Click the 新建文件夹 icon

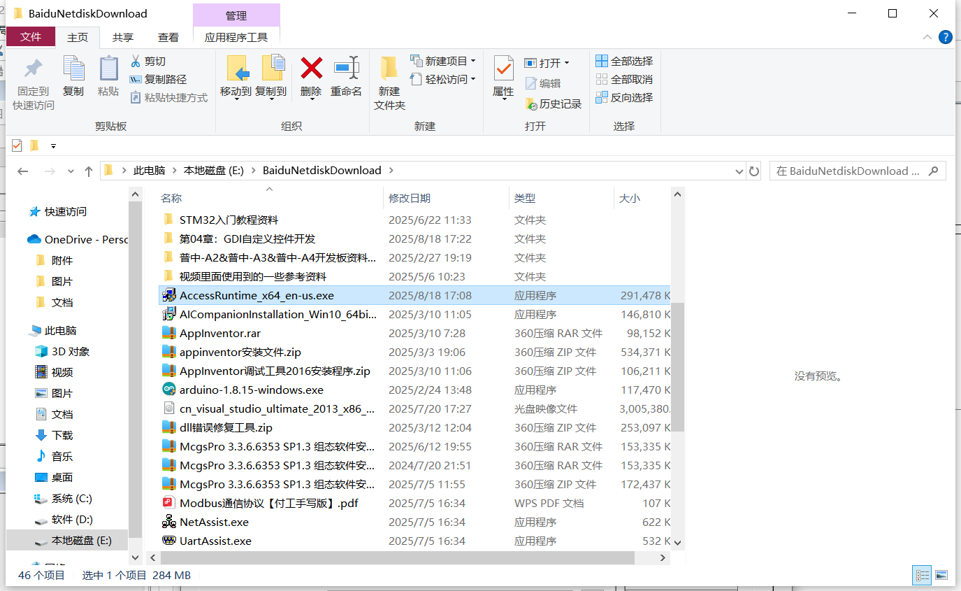389,69
